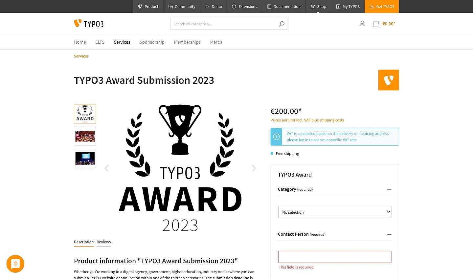Open Extensions via its puzzle icon
This screenshot has width=473, height=279.
234,6
